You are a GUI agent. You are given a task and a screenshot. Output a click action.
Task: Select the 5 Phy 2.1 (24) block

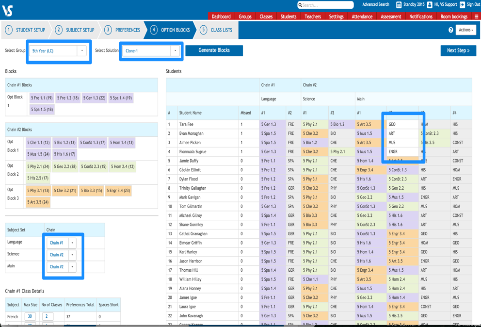(38, 166)
